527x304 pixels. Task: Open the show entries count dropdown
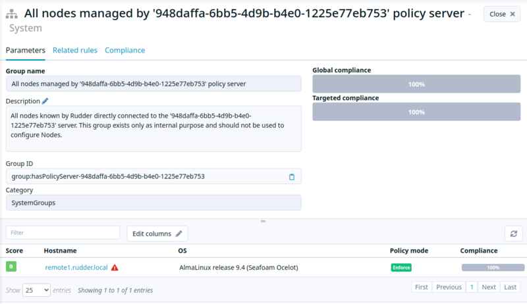tap(36, 290)
